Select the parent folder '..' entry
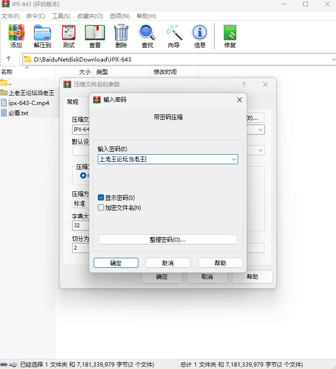The image size is (336, 369). [x=6, y=83]
